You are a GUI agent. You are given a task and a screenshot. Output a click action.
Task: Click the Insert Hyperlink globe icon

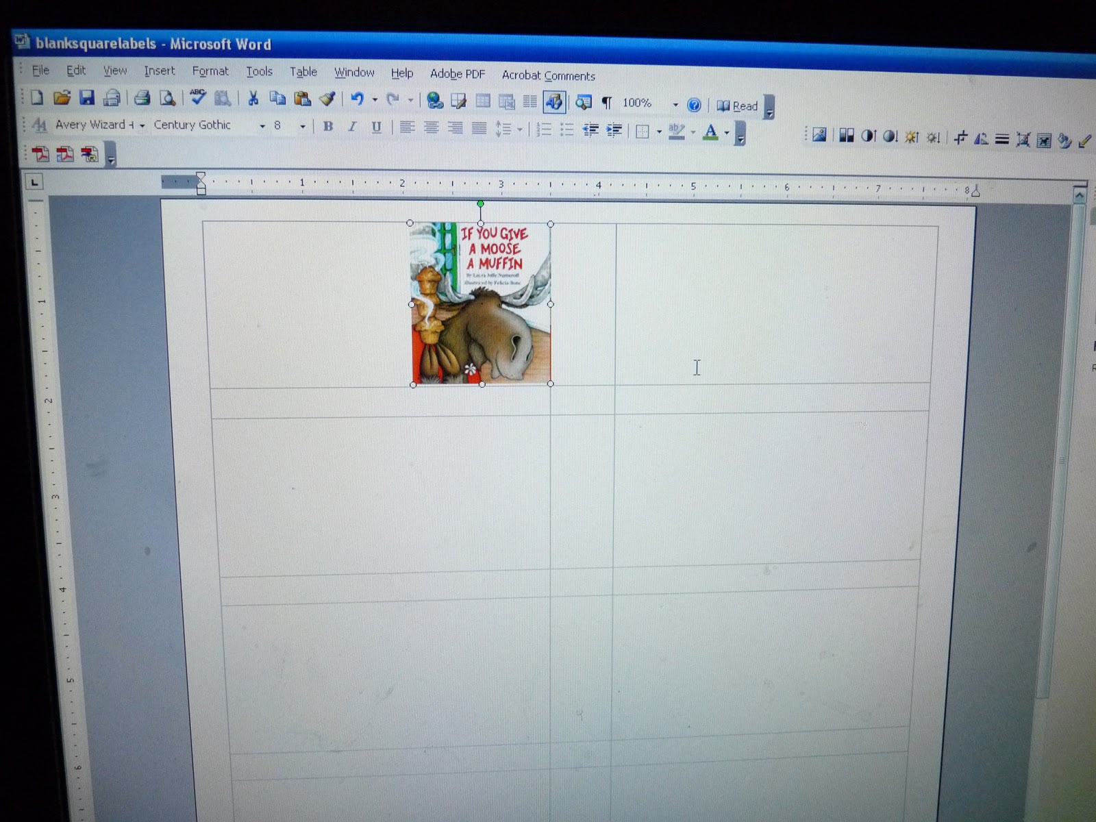click(x=434, y=101)
